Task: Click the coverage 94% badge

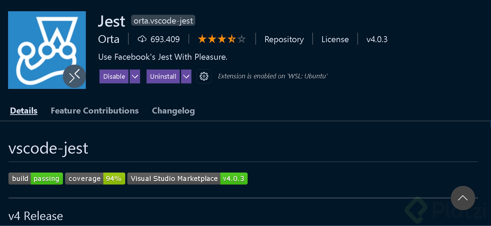Action: click(95, 179)
